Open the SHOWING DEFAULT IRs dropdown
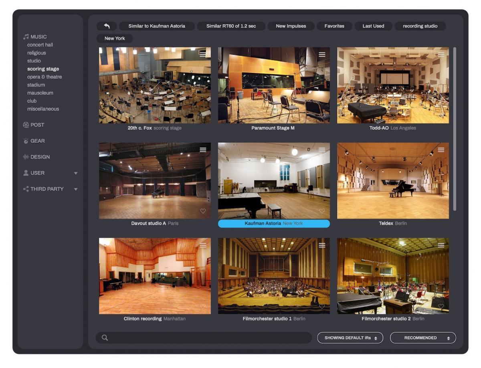Screen dimensions: 481x368 coord(350,338)
